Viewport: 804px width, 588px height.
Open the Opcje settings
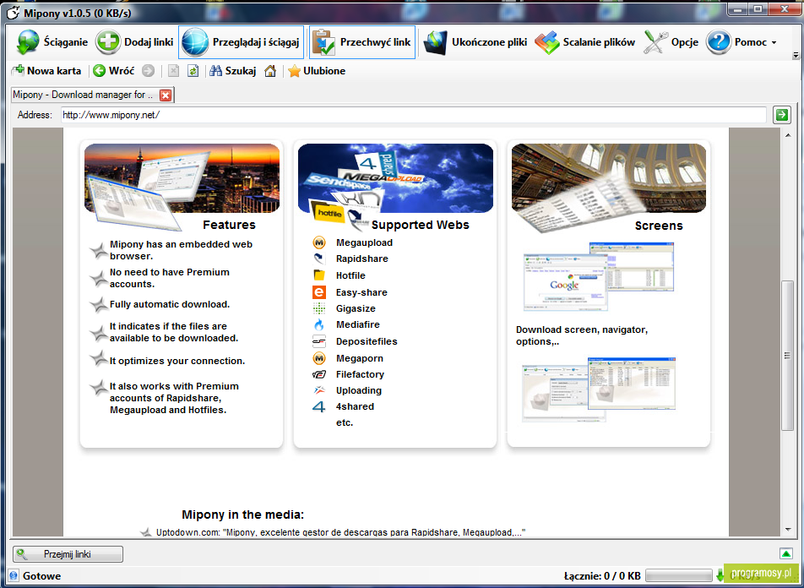[671, 42]
